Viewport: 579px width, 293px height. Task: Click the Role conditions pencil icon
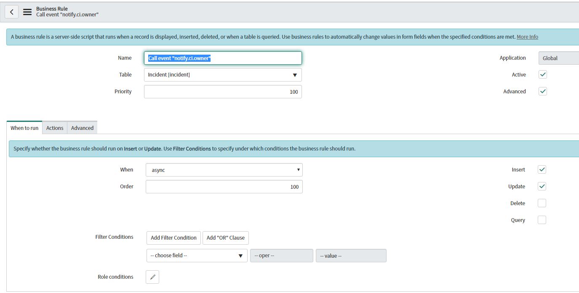tap(152, 277)
